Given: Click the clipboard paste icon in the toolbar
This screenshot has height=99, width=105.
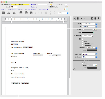Looking at the screenshot, I should [46, 13].
